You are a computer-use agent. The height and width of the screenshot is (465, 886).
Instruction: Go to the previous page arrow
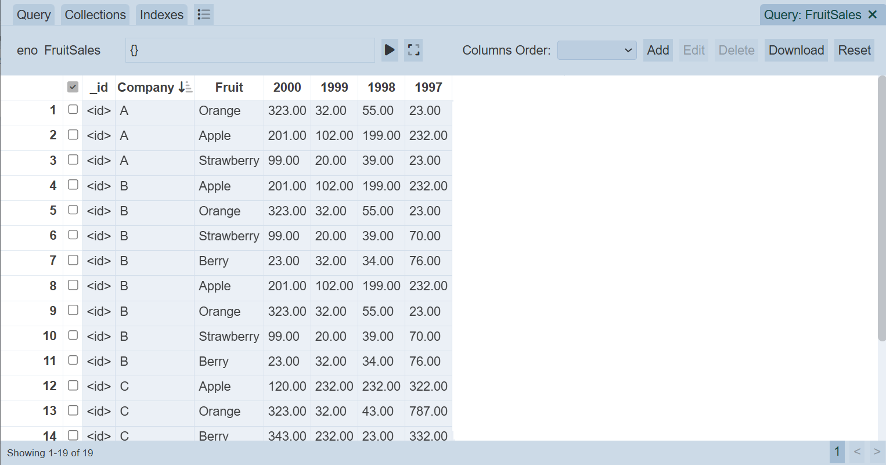pyautogui.click(x=857, y=452)
